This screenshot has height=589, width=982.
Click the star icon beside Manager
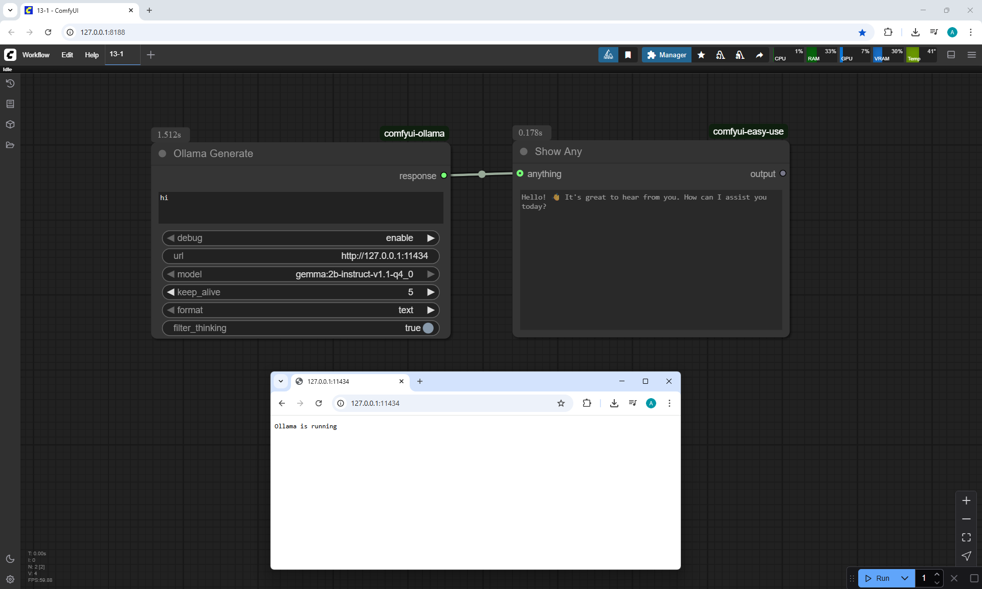point(701,55)
